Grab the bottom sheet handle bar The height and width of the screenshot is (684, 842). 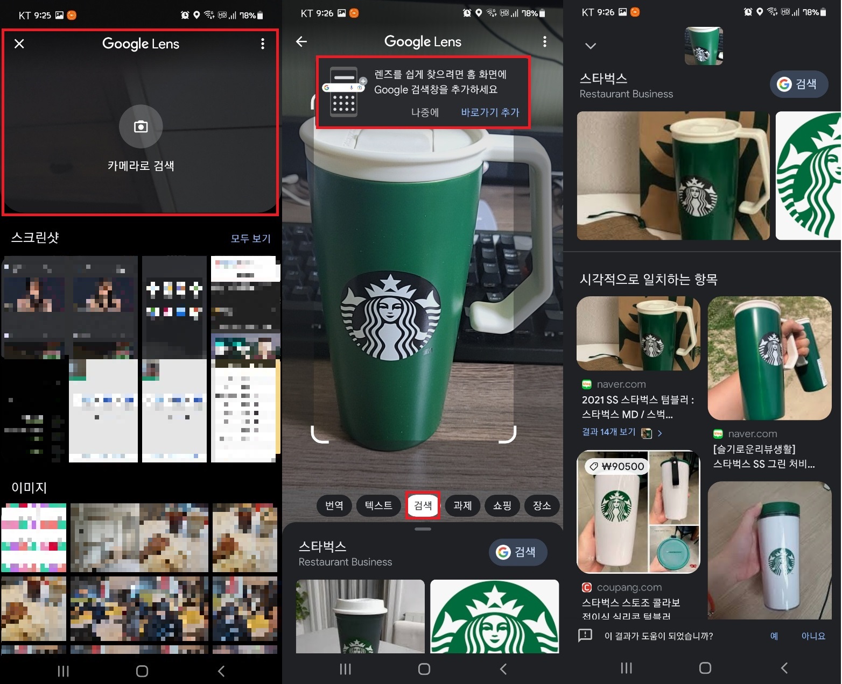(x=423, y=529)
